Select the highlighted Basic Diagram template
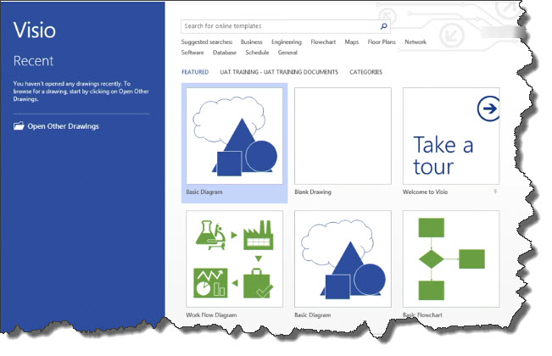 235,142
